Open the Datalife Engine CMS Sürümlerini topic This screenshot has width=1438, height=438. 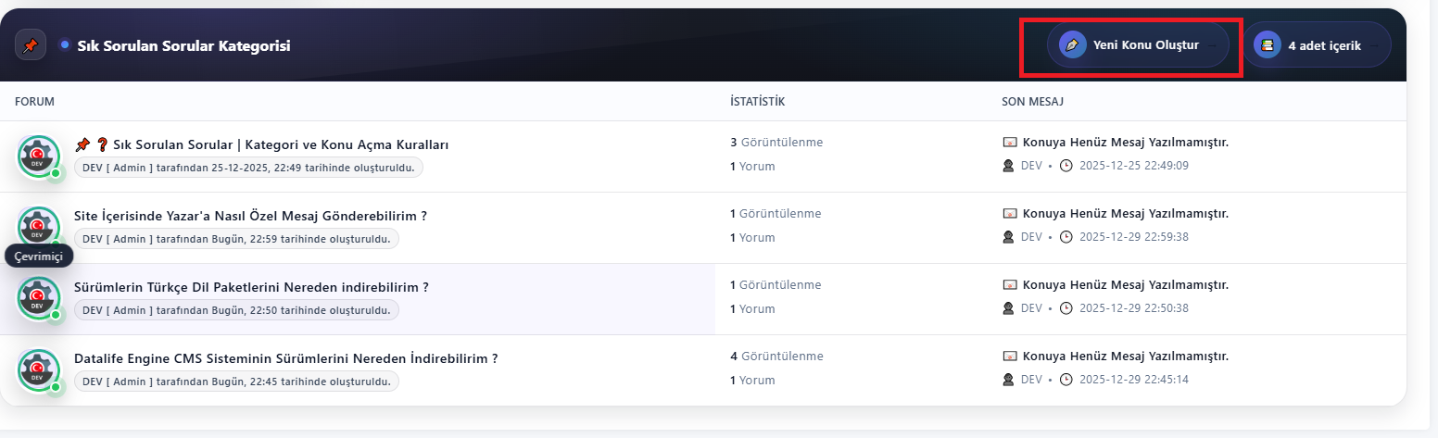pos(285,358)
